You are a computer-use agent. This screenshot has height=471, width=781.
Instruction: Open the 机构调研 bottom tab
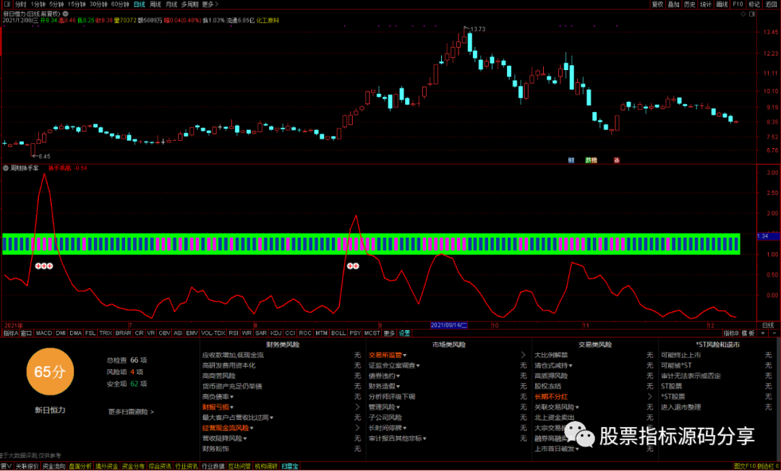click(x=266, y=467)
